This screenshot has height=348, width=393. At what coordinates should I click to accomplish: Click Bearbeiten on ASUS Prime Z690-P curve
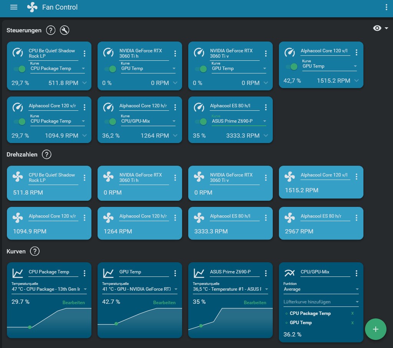point(255,303)
